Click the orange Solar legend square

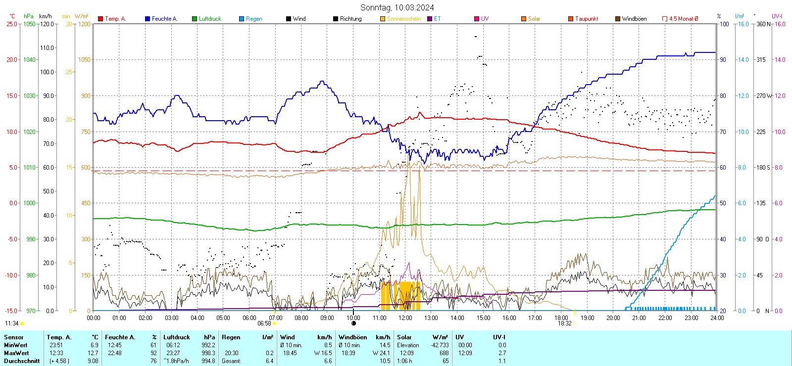524,19
